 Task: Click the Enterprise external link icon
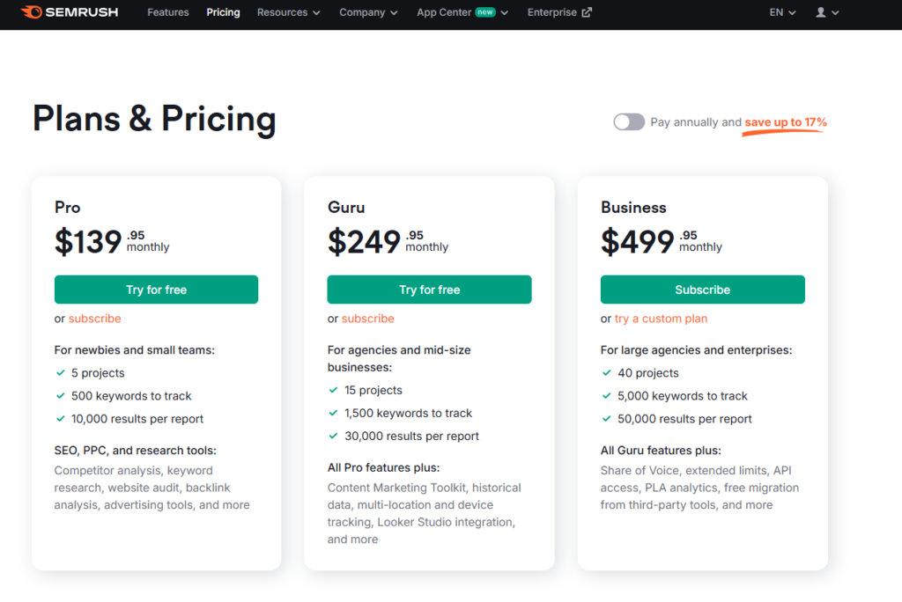(587, 12)
